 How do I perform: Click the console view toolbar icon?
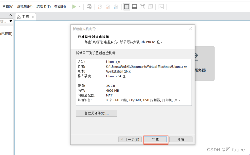click(x=161, y=7)
